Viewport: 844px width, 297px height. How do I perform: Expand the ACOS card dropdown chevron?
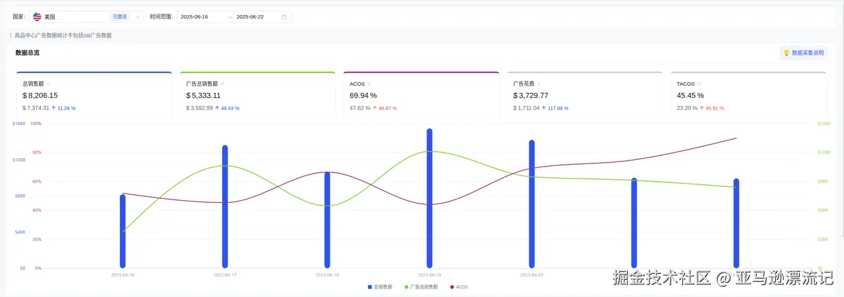[x=369, y=84]
